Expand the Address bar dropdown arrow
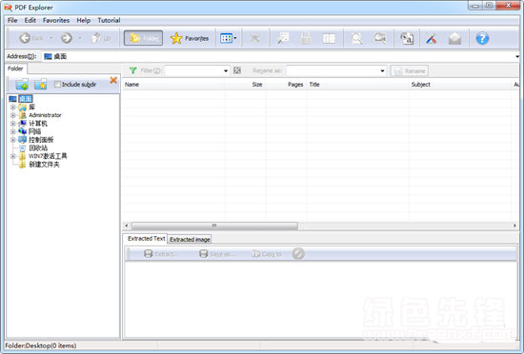Viewport: 524px width, 354px height. click(x=517, y=57)
